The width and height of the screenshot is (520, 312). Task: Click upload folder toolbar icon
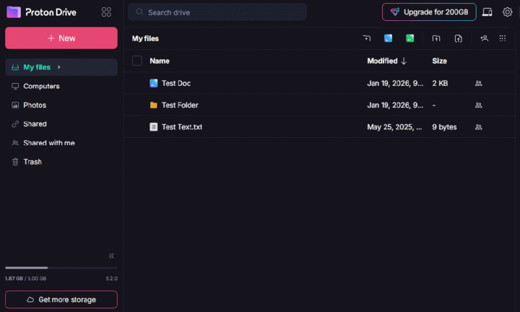[436, 38]
